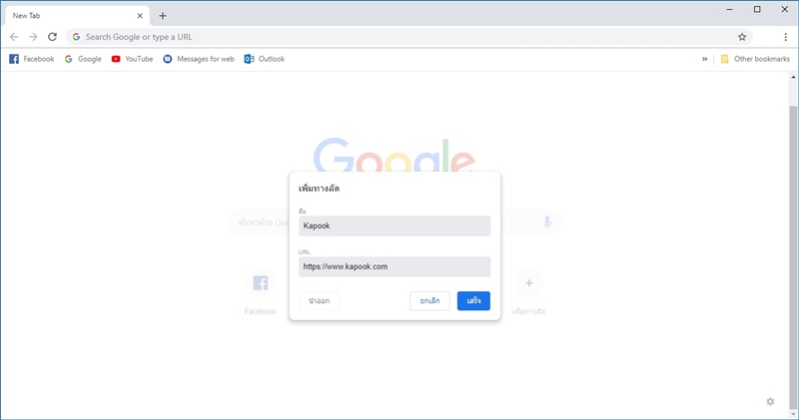Click the add shortcut plus tile
The height and width of the screenshot is (420, 799).
click(529, 293)
